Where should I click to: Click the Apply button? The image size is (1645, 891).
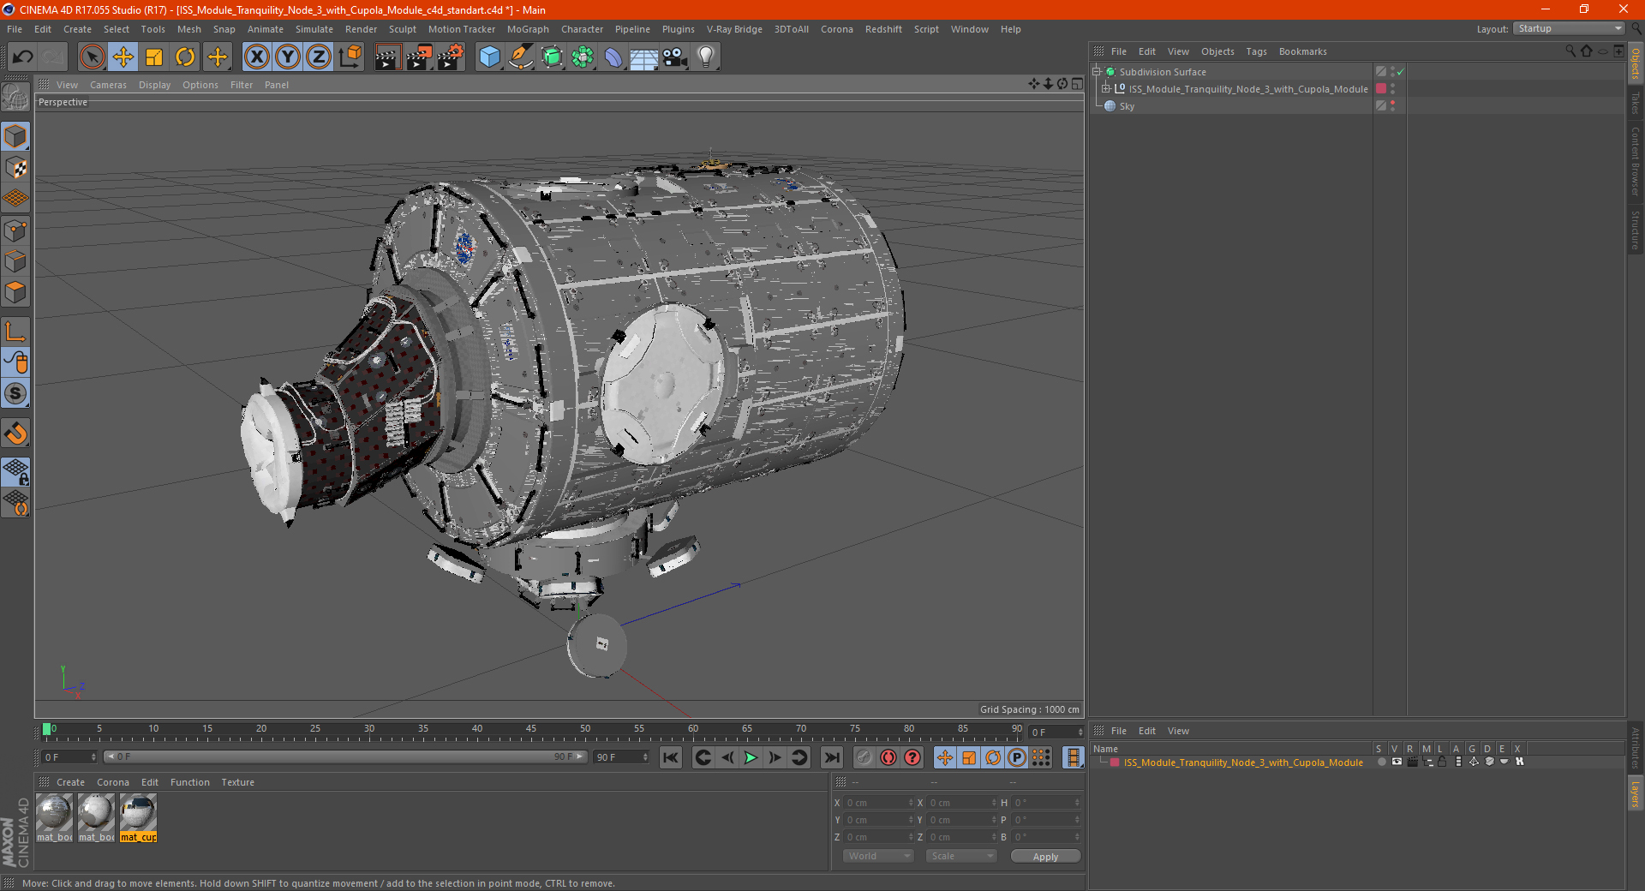1044,856
